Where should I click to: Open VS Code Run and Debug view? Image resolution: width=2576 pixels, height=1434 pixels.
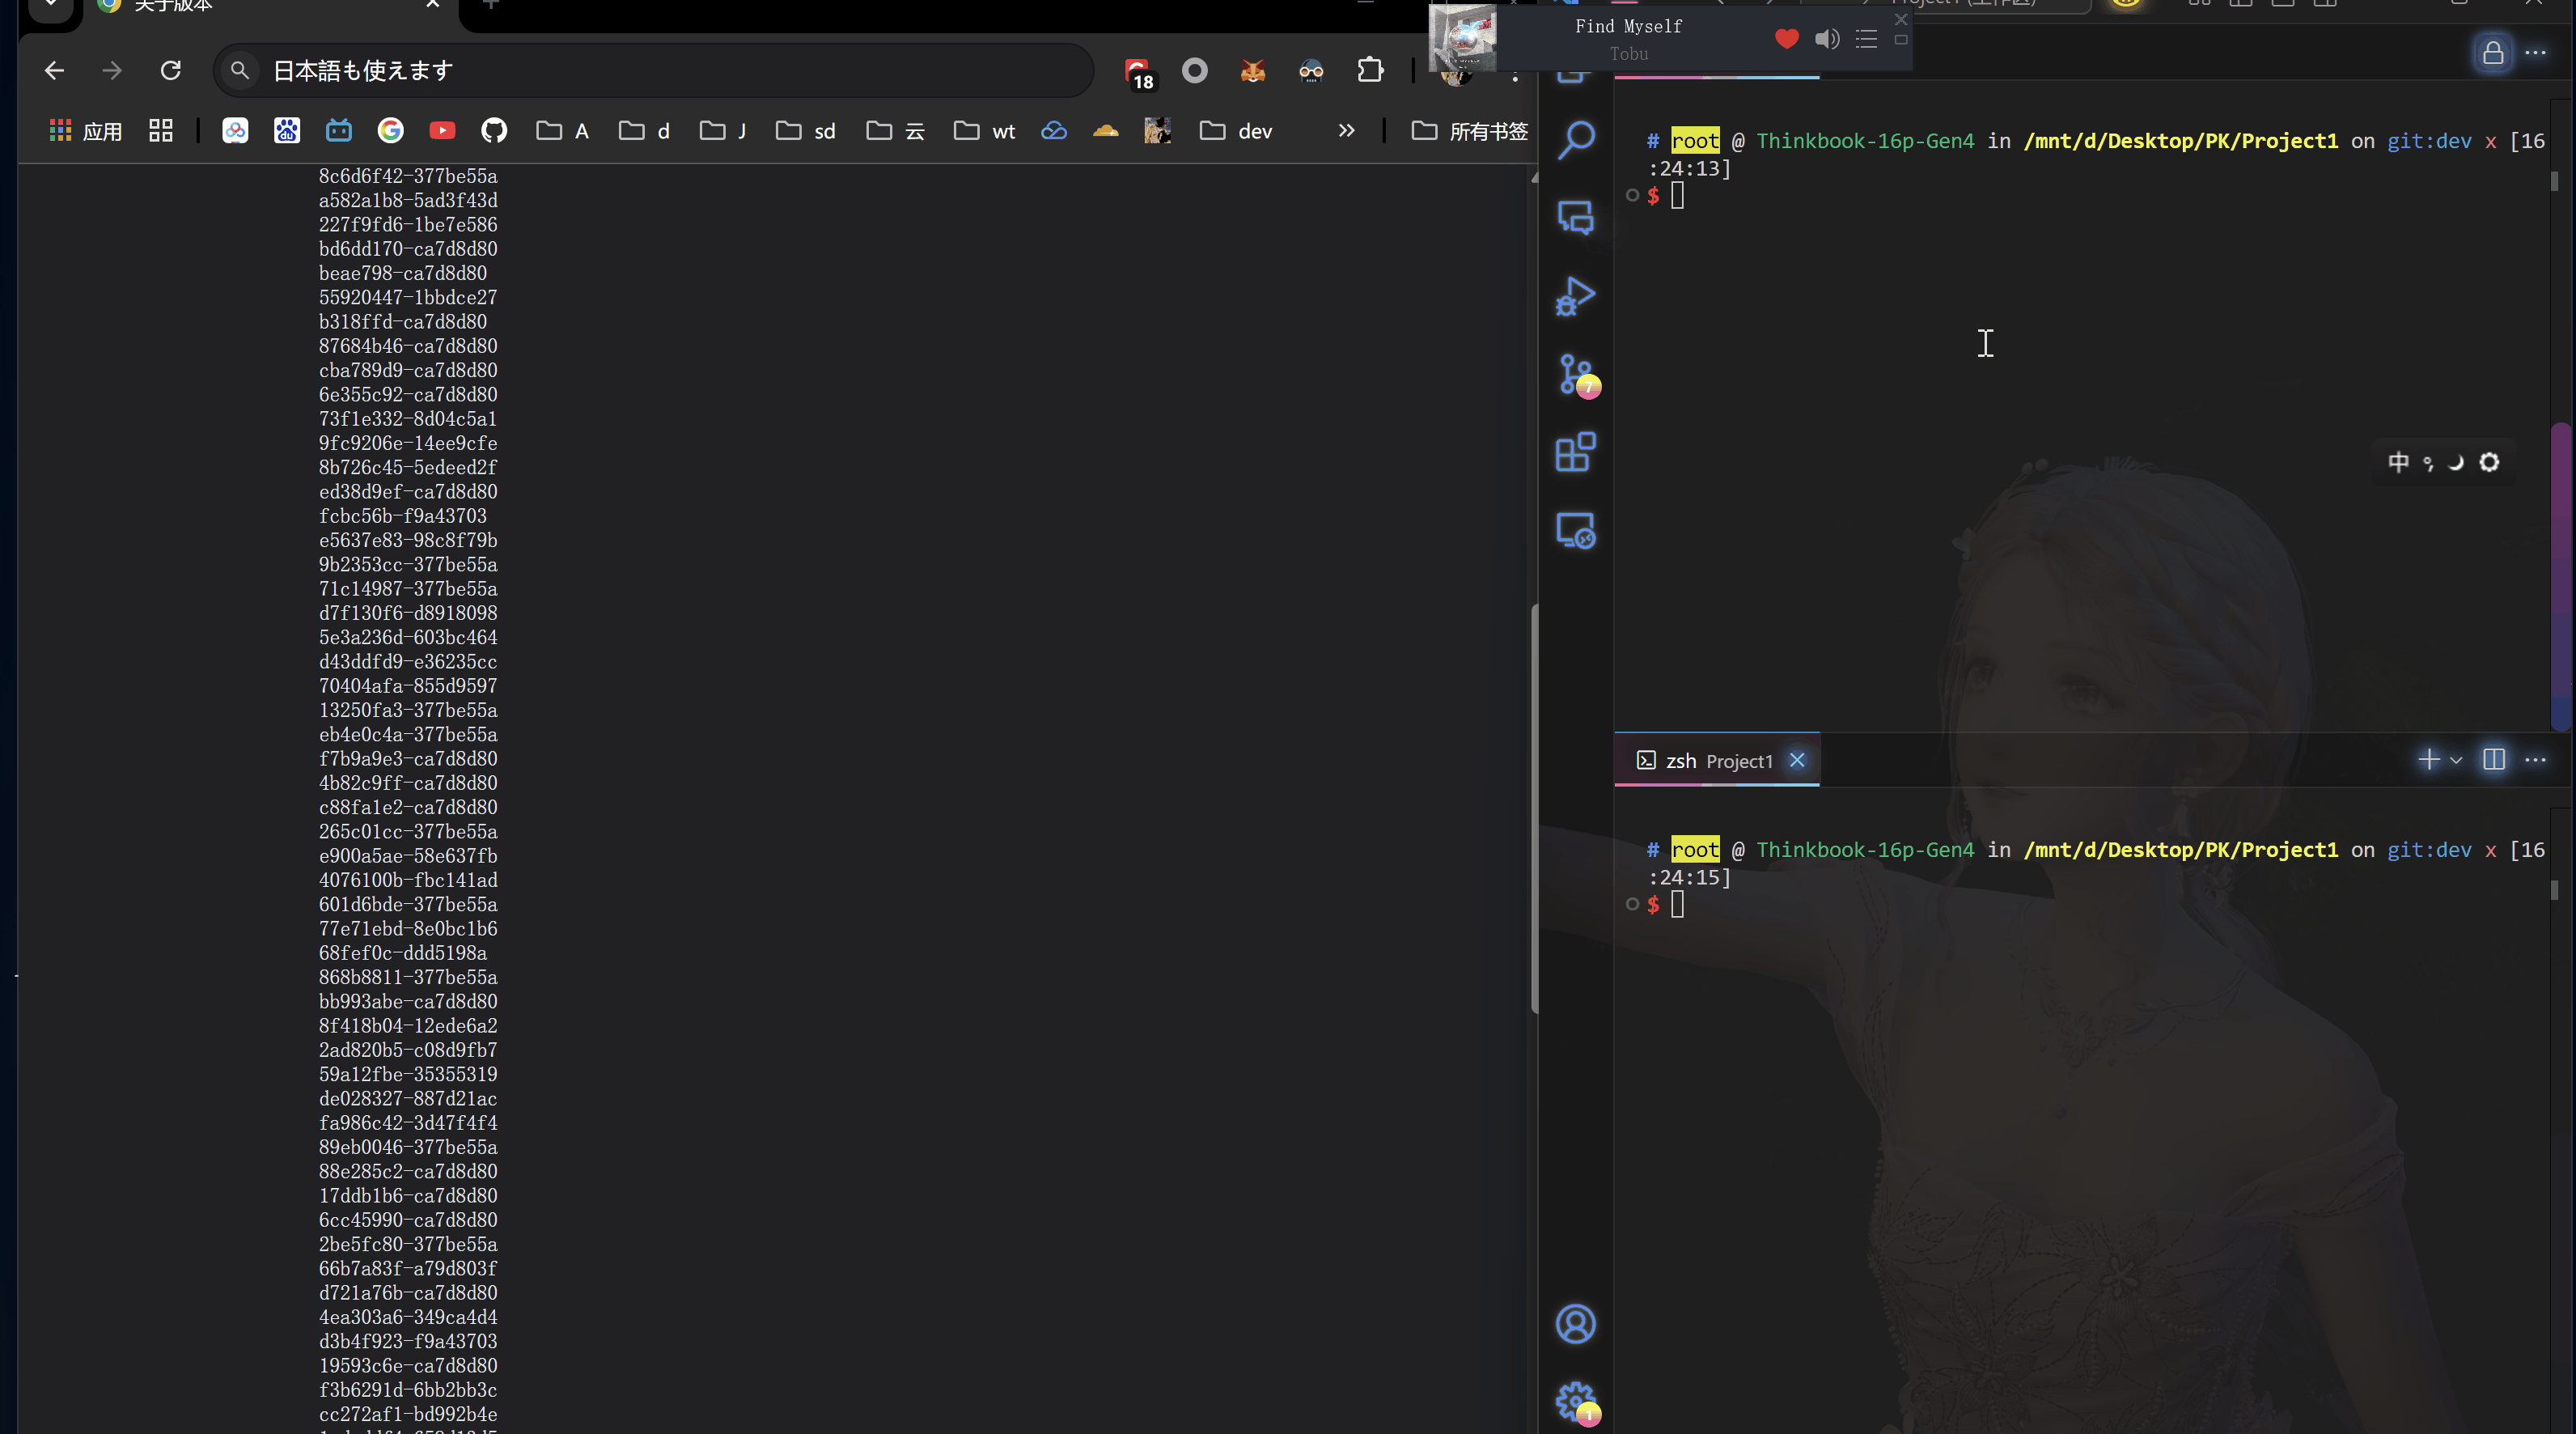[1576, 296]
